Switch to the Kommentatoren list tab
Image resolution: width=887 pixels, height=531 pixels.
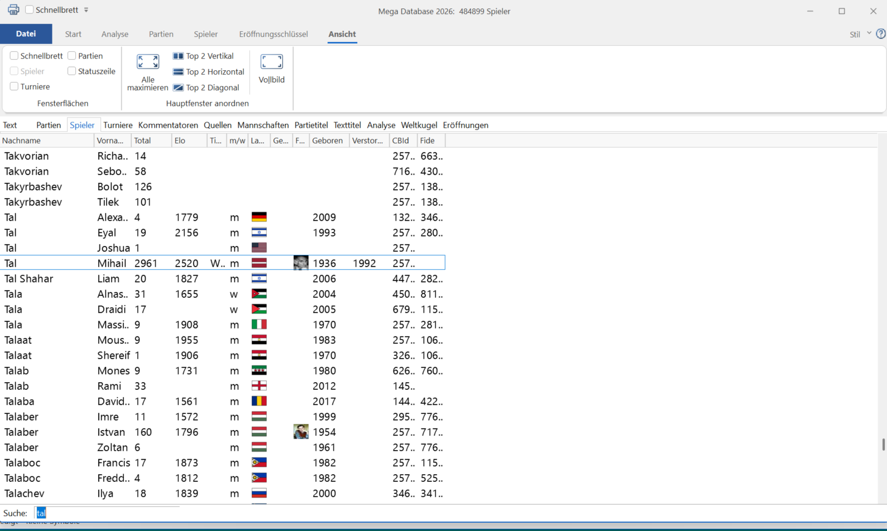(168, 125)
